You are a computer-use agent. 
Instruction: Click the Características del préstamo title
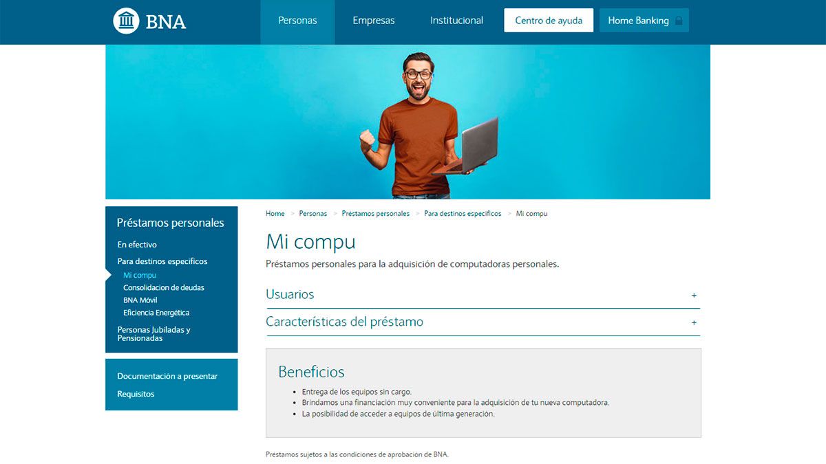tap(345, 322)
